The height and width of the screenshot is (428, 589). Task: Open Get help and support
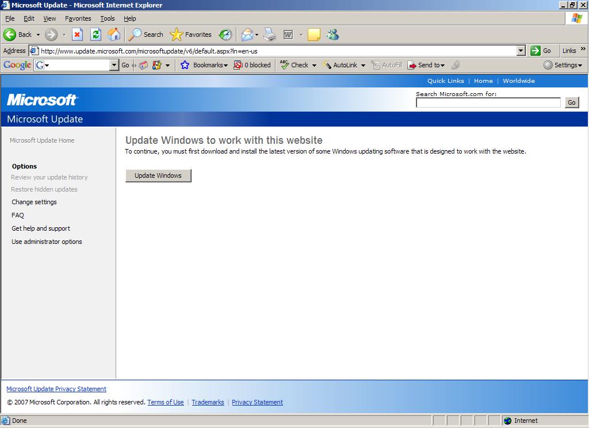pyautogui.click(x=41, y=228)
